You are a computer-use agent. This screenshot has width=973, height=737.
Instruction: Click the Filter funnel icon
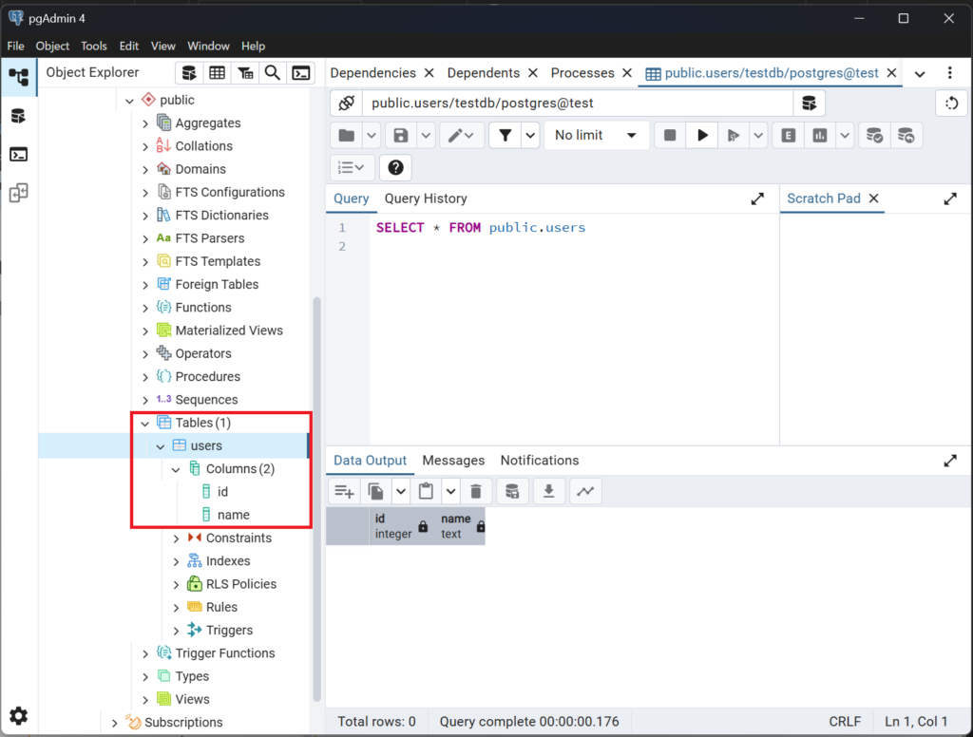tap(506, 135)
